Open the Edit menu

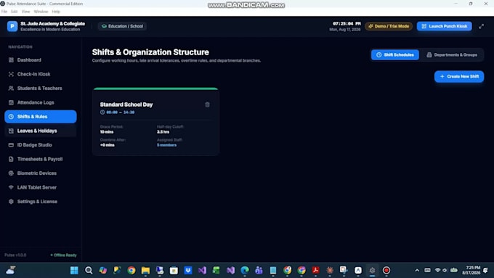coord(15,12)
